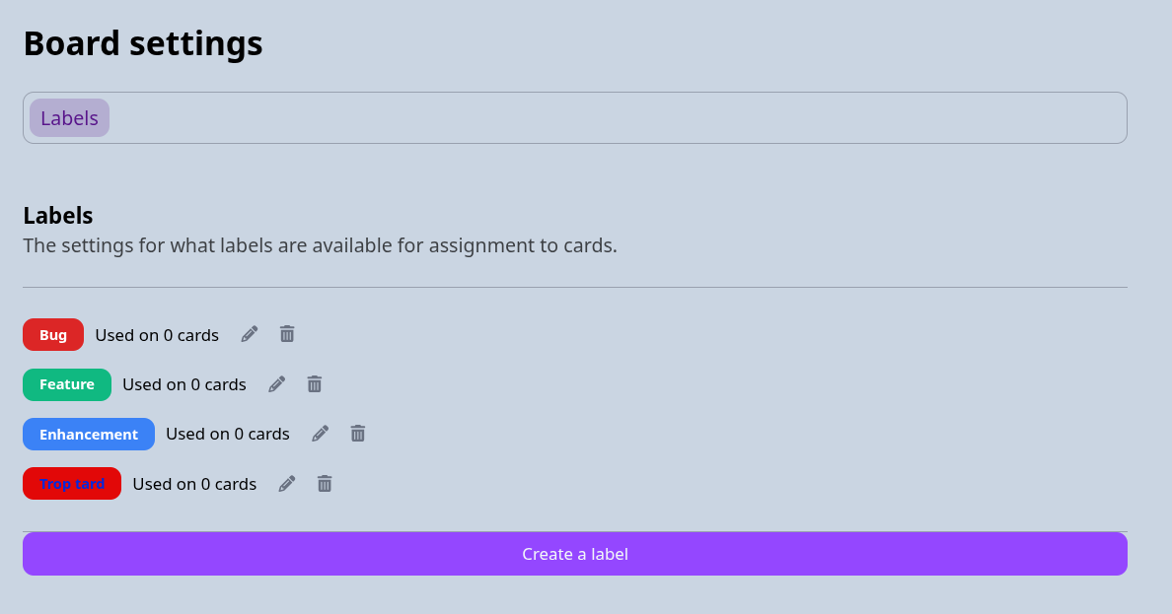Edit the Bug label with pencil icon

[x=250, y=334]
